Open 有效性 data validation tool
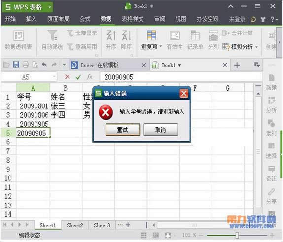The height and width of the screenshot is (242, 283). [x=175, y=40]
